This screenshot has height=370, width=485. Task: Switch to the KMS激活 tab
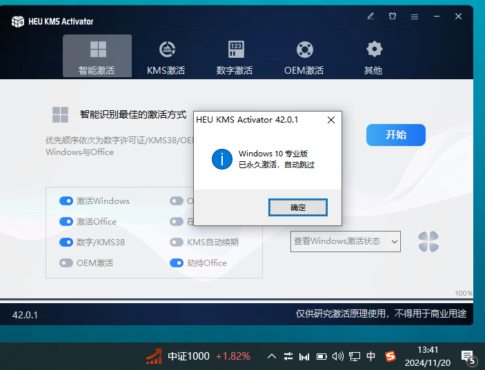click(166, 58)
